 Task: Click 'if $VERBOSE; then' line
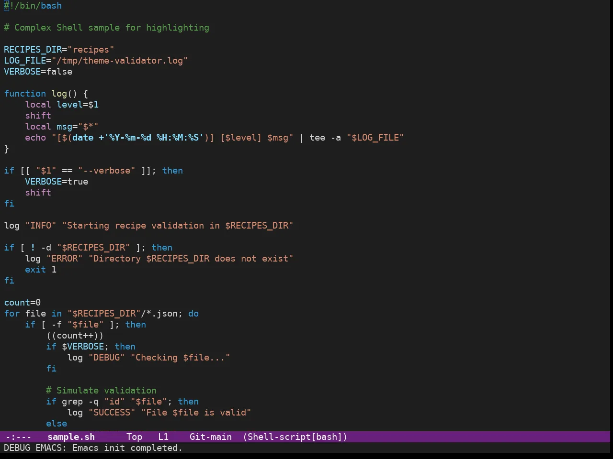pos(91,347)
